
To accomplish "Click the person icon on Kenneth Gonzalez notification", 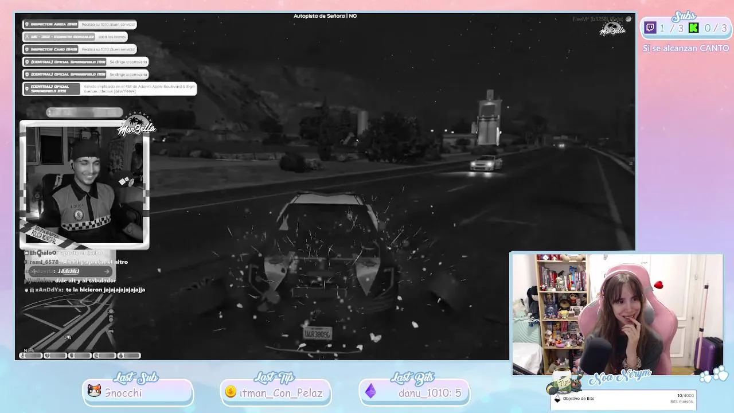I will pos(26,37).
